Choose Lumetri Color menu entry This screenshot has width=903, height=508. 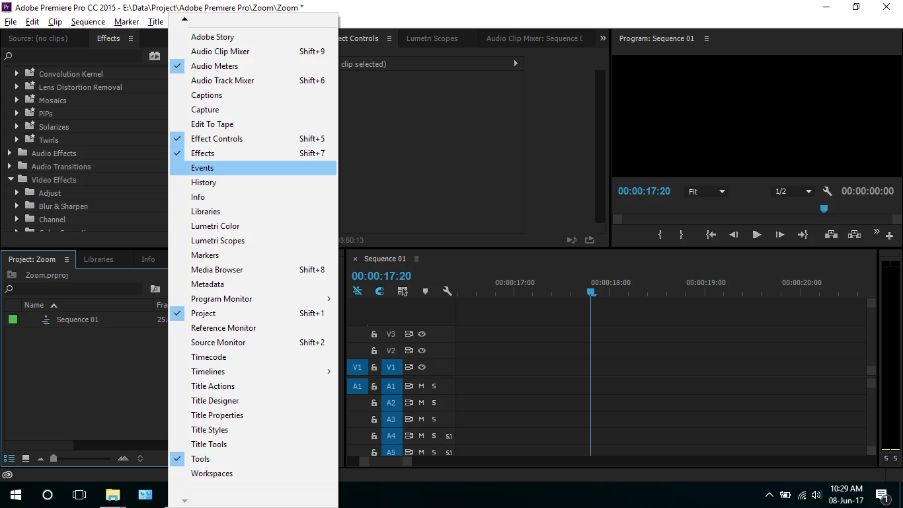[253, 226]
